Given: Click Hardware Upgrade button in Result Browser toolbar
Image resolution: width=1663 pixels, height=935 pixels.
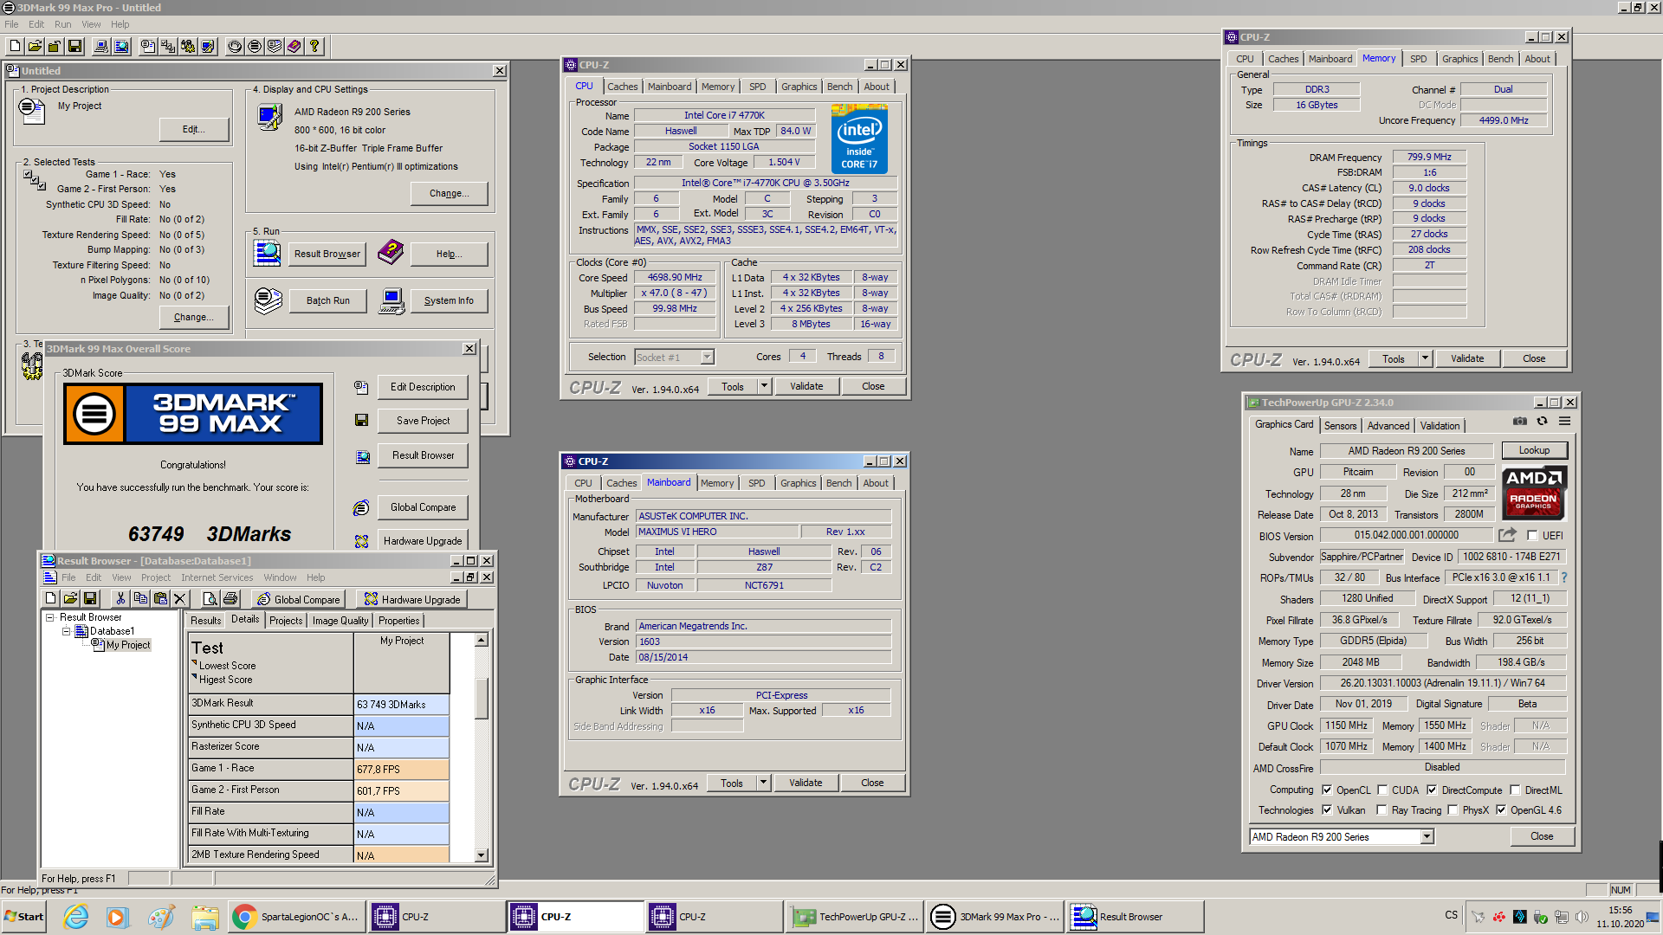Looking at the screenshot, I should [x=412, y=599].
